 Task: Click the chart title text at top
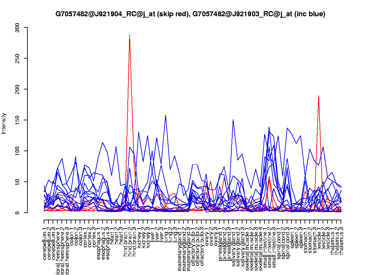[x=190, y=14]
